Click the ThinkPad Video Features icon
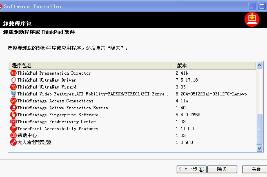The image size is (267, 177). [13, 94]
